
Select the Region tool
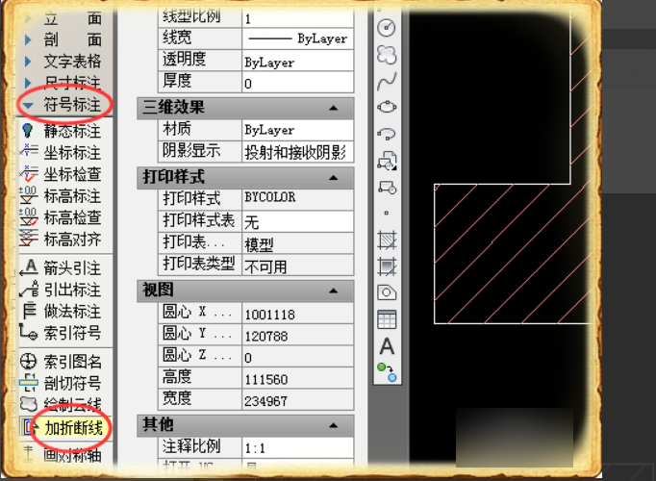tap(387, 292)
